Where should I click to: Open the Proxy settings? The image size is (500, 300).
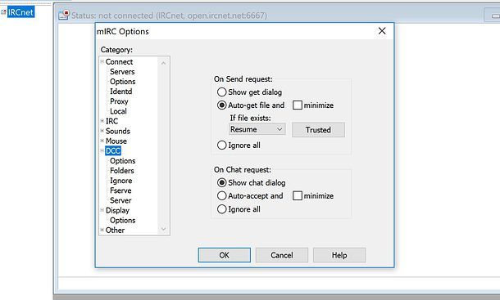click(x=119, y=101)
